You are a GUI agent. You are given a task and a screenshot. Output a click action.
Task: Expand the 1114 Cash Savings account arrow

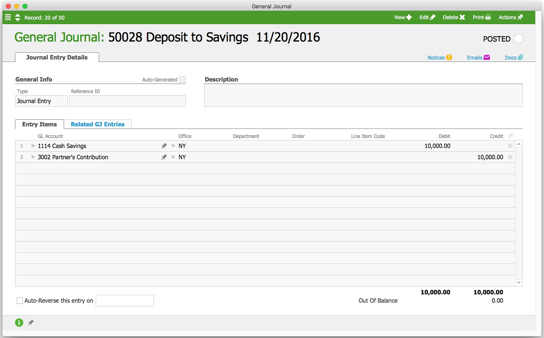click(33, 146)
